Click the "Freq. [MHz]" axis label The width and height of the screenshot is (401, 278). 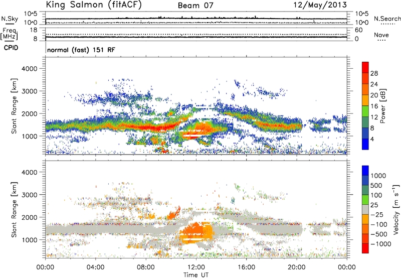pos(9,34)
